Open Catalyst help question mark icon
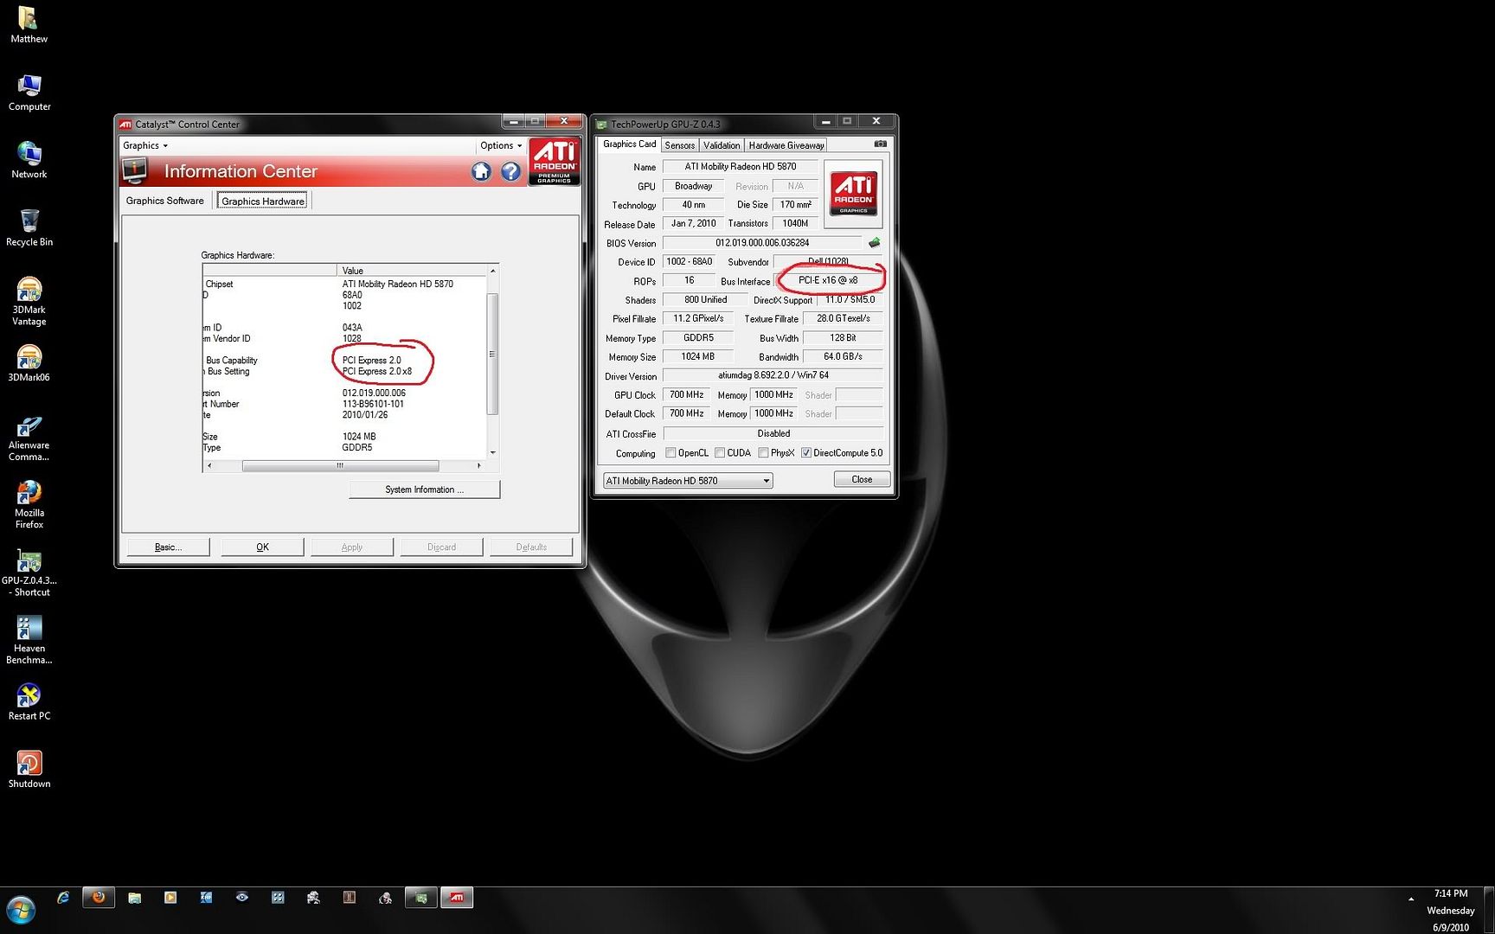Image resolution: width=1495 pixels, height=934 pixels. point(510,171)
